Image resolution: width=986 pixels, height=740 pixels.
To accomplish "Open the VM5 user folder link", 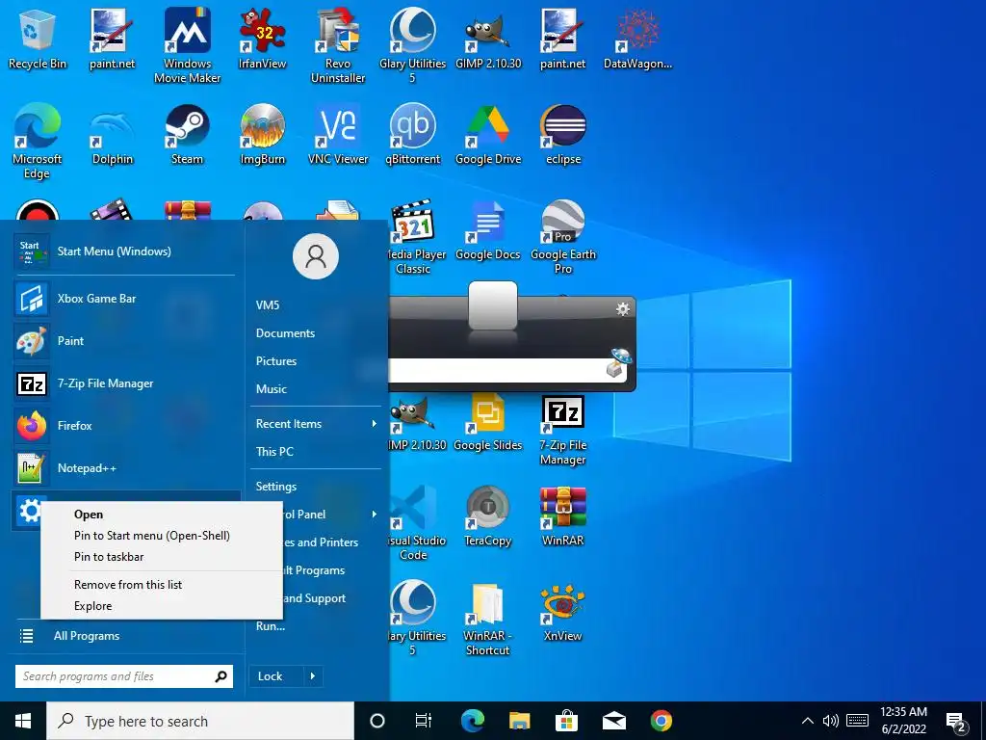I will [268, 304].
